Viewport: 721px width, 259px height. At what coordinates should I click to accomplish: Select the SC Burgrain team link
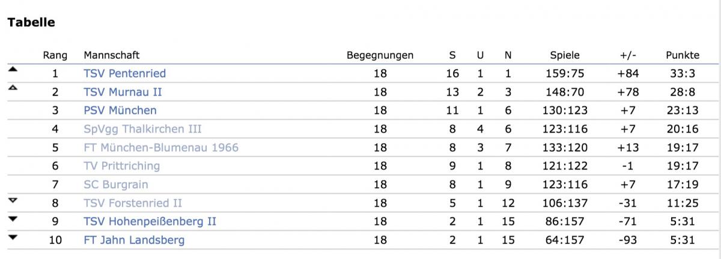click(x=115, y=185)
